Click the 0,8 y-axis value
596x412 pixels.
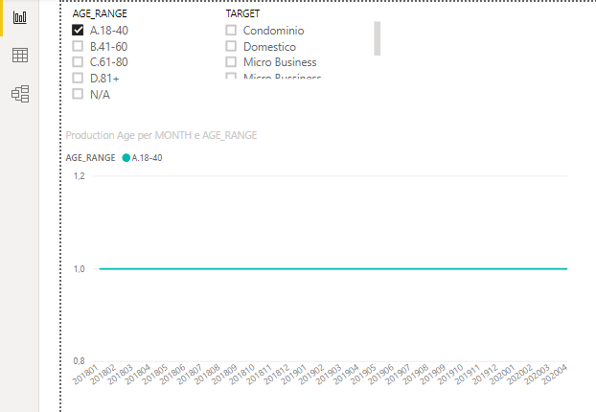click(80, 361)
